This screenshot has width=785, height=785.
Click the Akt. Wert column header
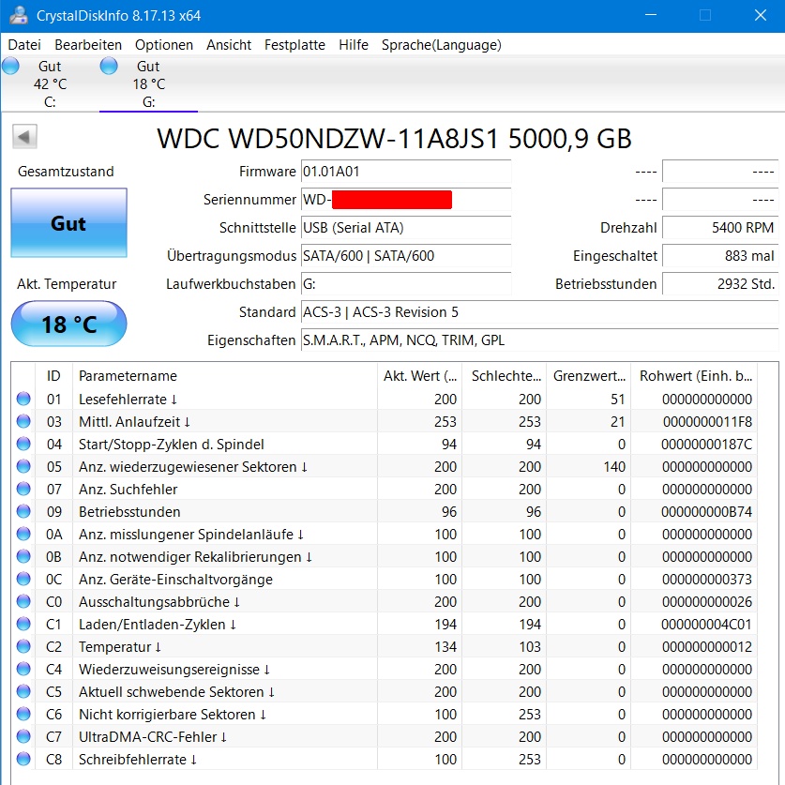(x=419, y=375)
